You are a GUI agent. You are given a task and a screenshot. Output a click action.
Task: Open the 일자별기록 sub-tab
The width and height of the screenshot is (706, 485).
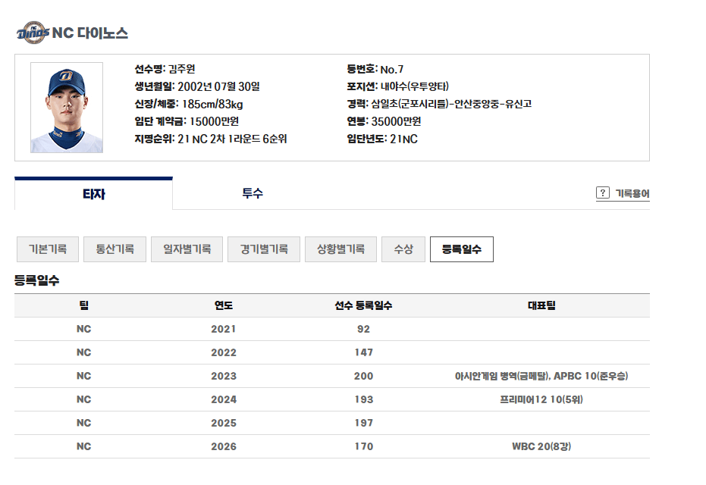[187, 249]
